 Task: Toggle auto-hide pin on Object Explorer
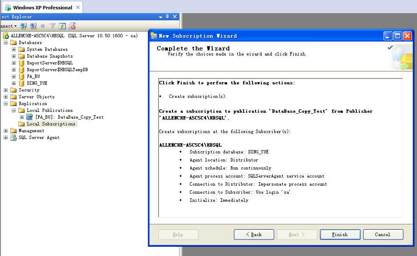(x=167, y=17)
